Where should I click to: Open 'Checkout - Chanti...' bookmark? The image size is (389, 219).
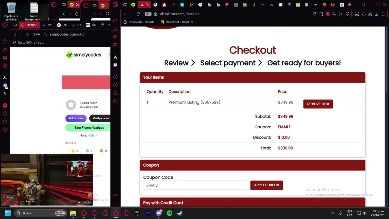coord(140,22)
